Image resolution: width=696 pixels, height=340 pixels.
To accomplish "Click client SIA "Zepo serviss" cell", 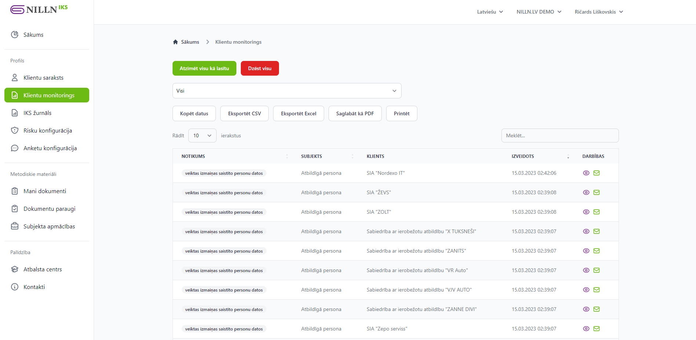I will point(387,329).
